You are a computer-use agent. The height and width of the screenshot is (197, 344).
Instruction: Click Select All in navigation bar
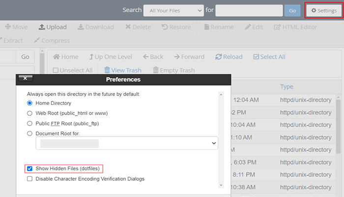269,57
